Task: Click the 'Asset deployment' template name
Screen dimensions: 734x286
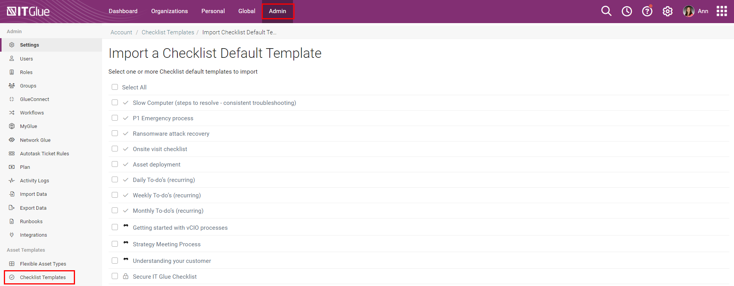Action: click(x=157, y=165)
